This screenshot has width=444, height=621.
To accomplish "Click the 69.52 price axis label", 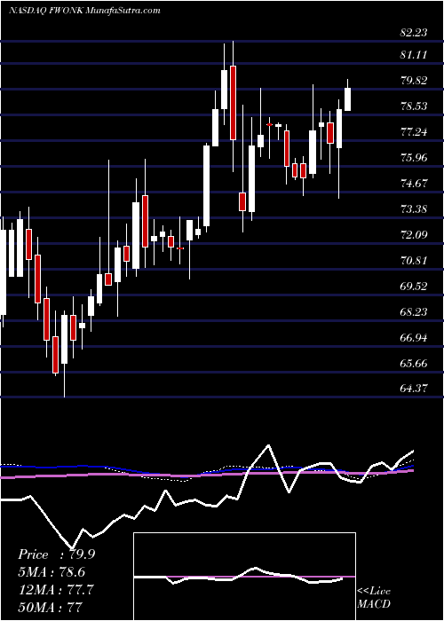I will tap(414, 287).
